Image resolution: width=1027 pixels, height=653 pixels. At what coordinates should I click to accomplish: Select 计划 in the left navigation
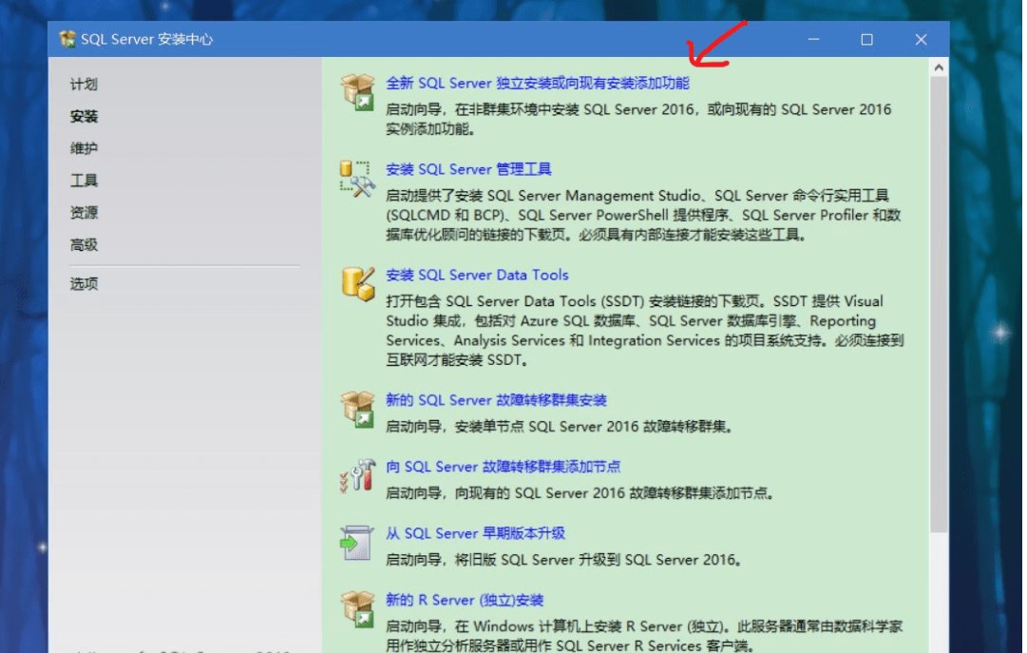pyautogui.click(x=84, y=84)
